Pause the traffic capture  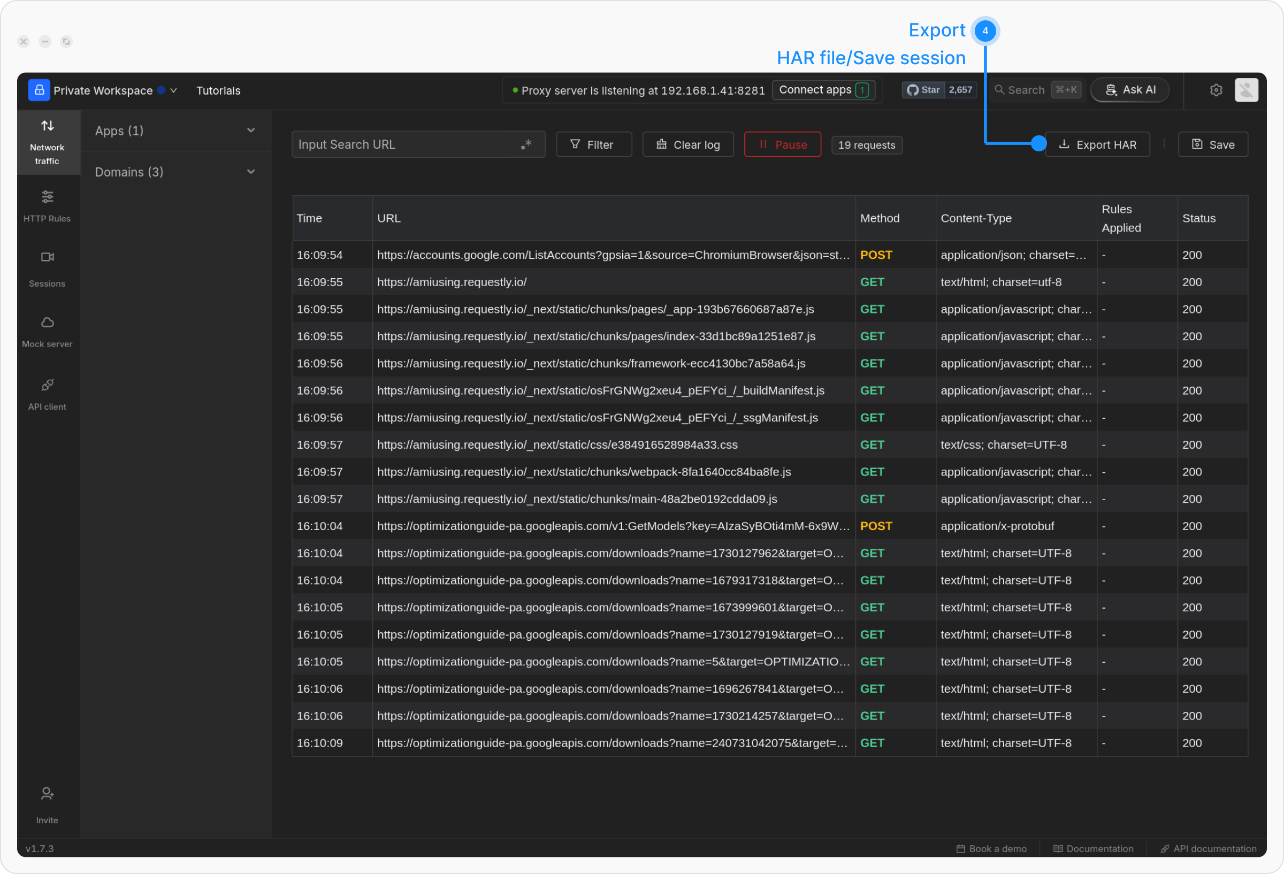coord(782,145)
